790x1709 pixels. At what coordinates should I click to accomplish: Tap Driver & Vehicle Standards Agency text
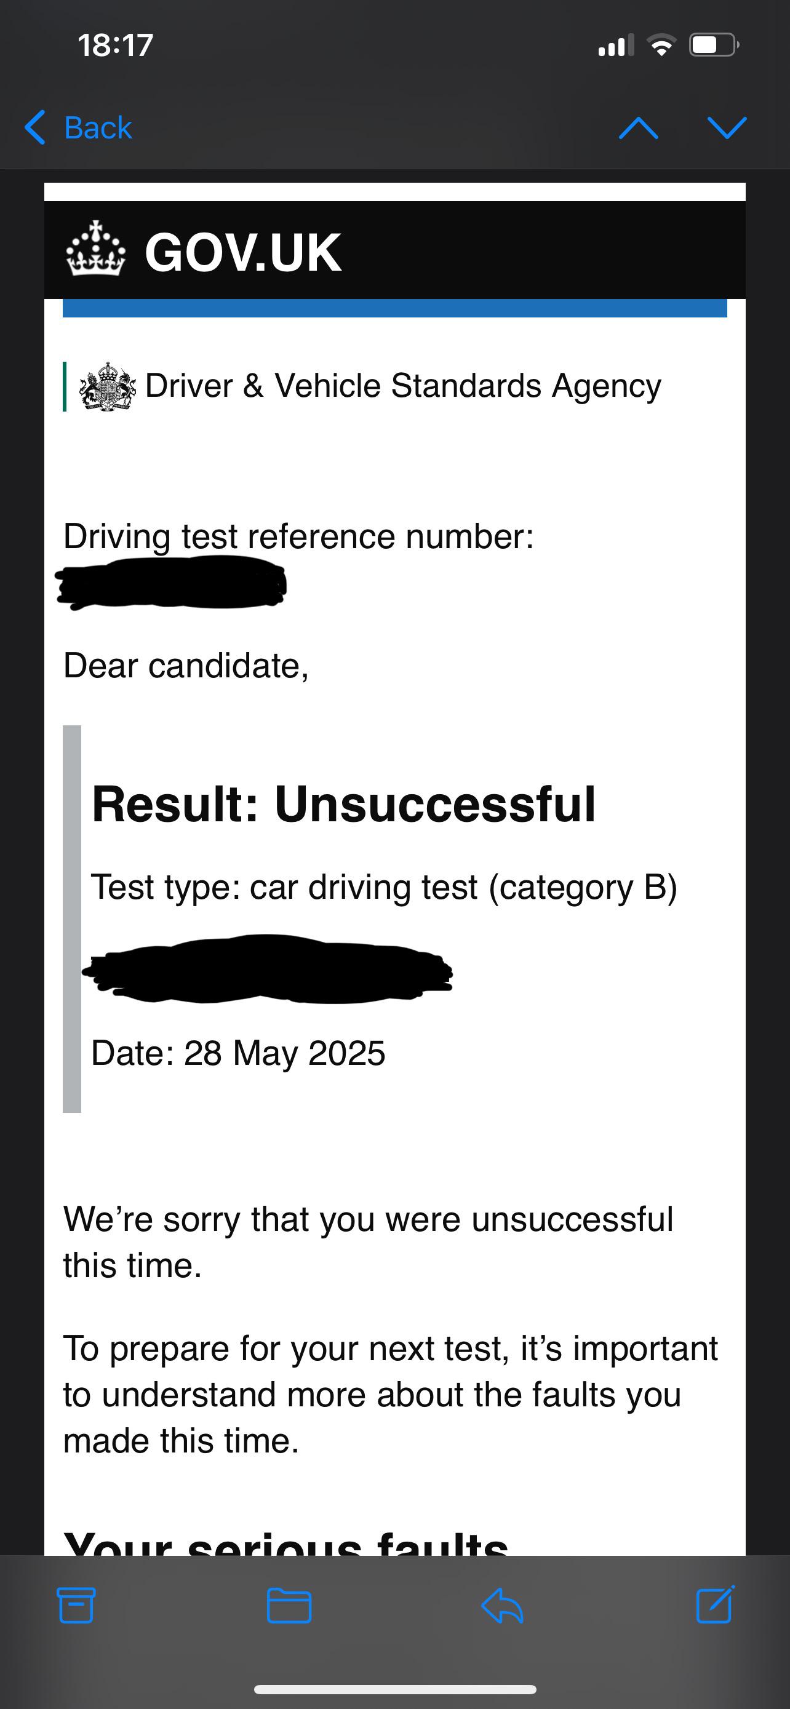[x=402, y=386]
